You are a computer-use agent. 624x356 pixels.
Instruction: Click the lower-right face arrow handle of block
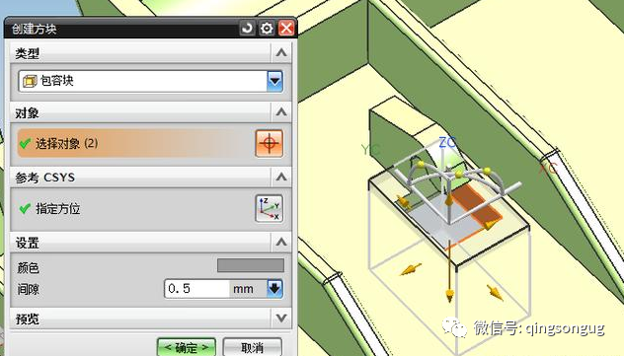pos(495,293)
